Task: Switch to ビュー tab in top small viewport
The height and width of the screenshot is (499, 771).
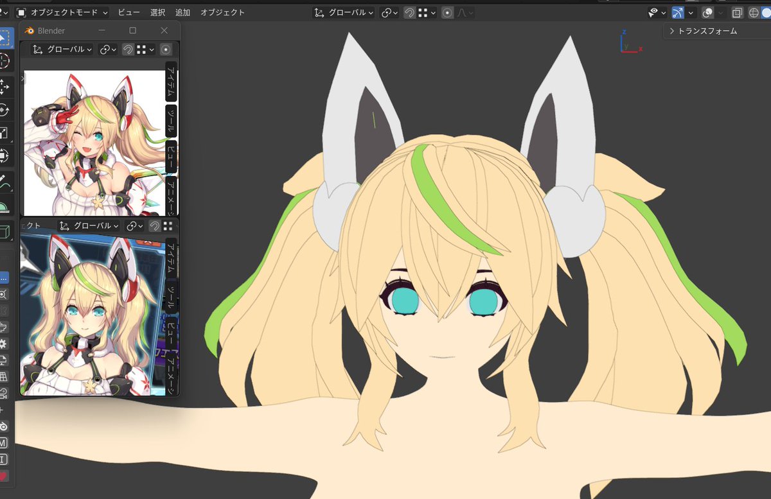Action: point(171,157)
